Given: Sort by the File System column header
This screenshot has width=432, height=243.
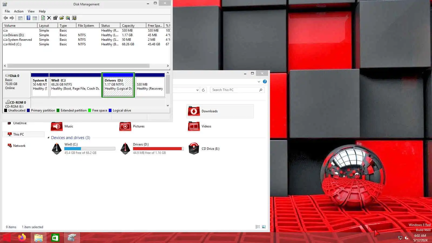Looking at the screenshot, I should [88, 26].
